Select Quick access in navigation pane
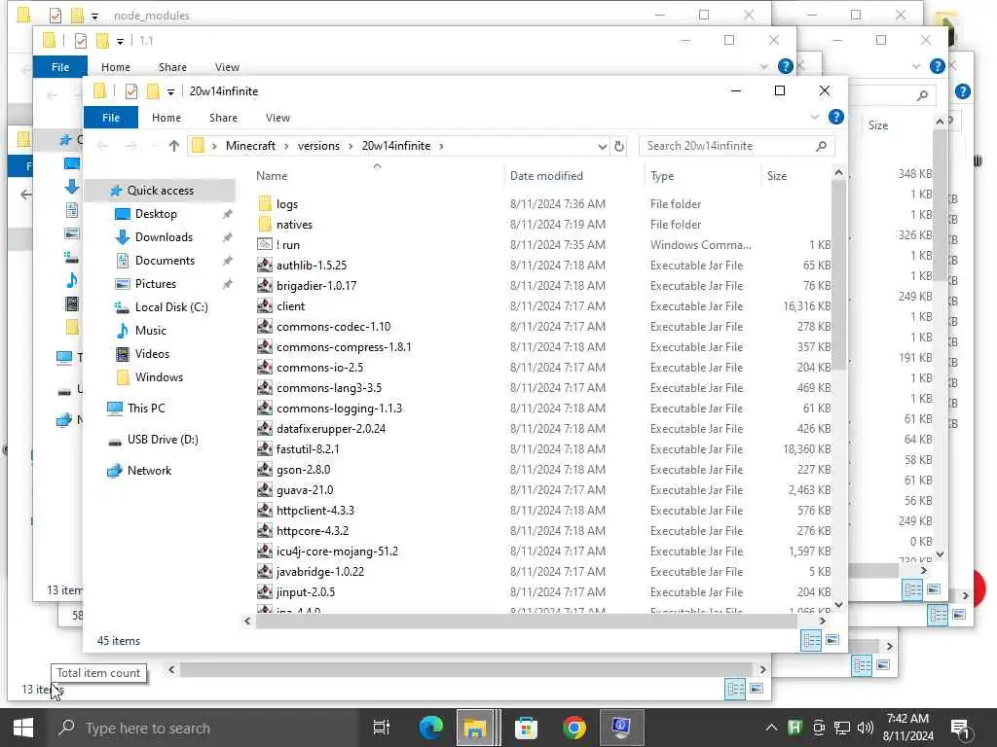 click(161, 190)
